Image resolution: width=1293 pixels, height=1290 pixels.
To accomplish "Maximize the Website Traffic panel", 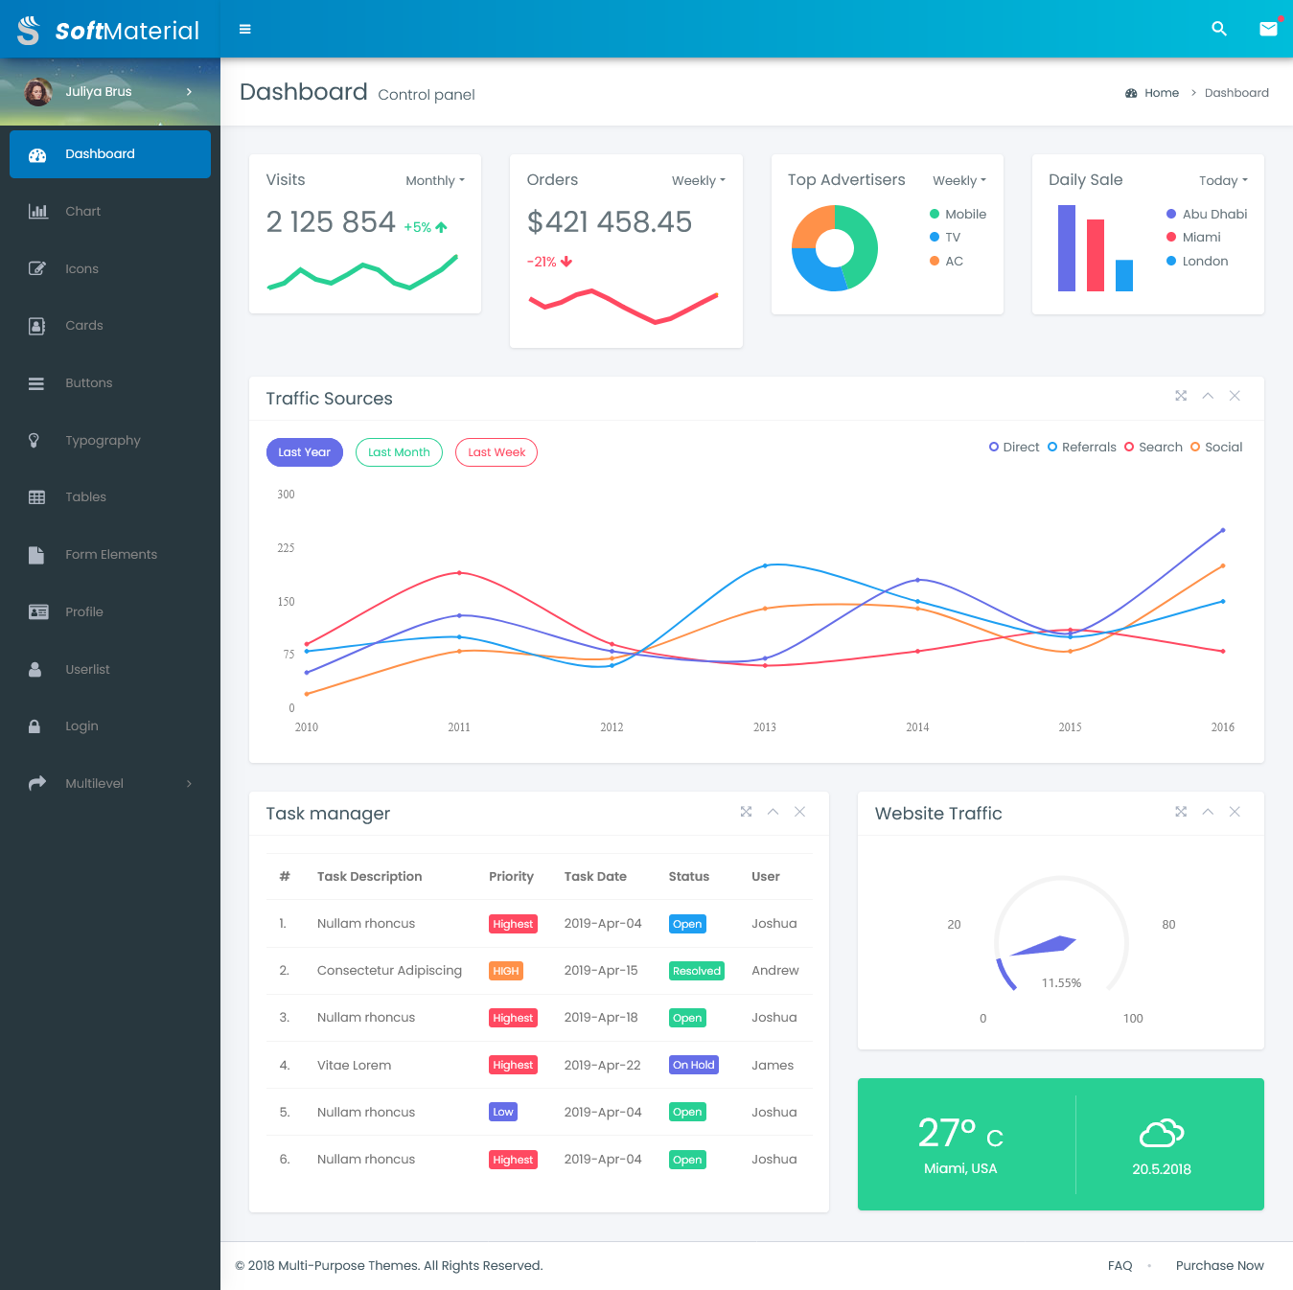I will pyautogui.click(x=1181, y=812).
